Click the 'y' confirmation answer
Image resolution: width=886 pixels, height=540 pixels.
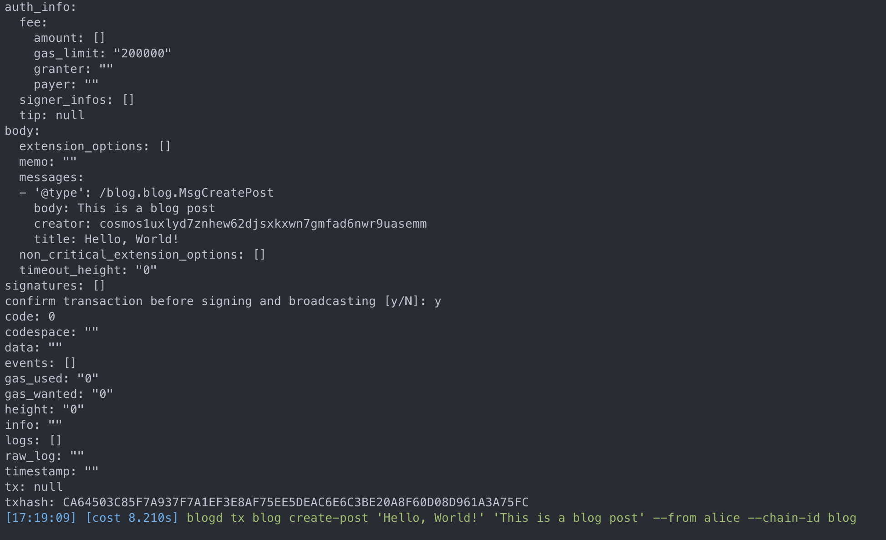[x=438, y=302]
